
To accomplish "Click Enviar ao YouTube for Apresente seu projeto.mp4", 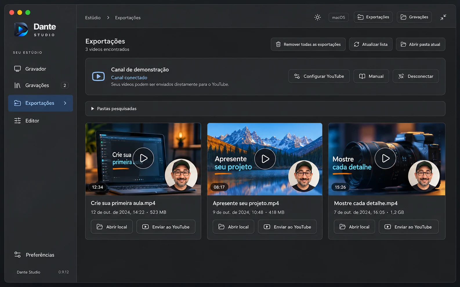I will (287, 227).
